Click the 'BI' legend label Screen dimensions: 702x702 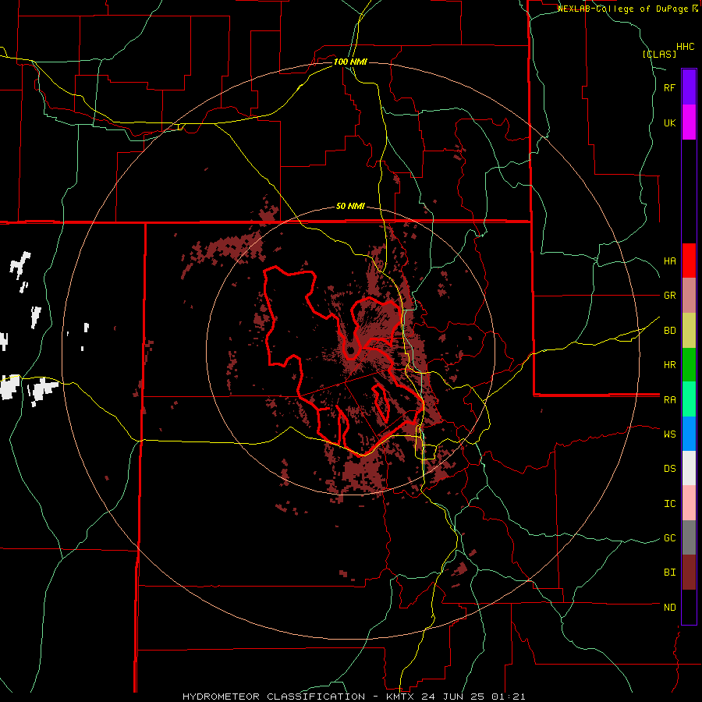click(669, 573)
